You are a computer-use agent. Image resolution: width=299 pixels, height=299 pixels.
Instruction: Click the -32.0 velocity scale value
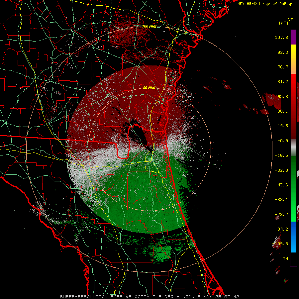(281, 170)
